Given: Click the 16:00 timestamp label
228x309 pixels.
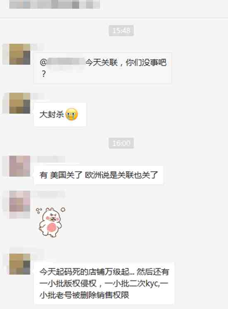Looking at the screenshot, I should (121, 143).
